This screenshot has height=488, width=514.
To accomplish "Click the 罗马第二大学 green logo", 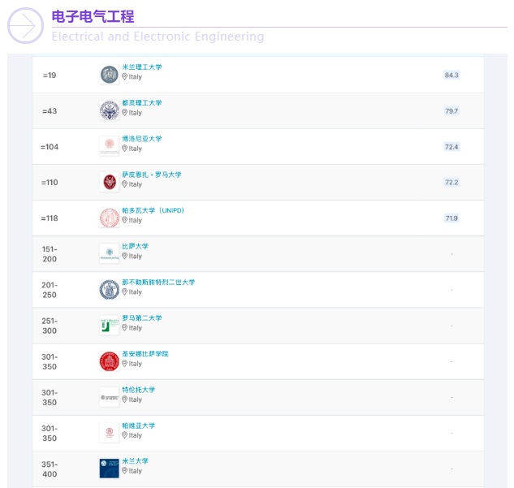I will 109,326.
